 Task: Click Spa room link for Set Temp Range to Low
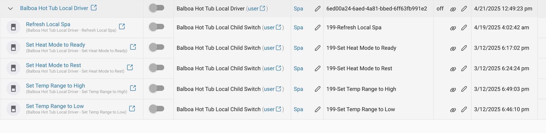coord(298,109)
